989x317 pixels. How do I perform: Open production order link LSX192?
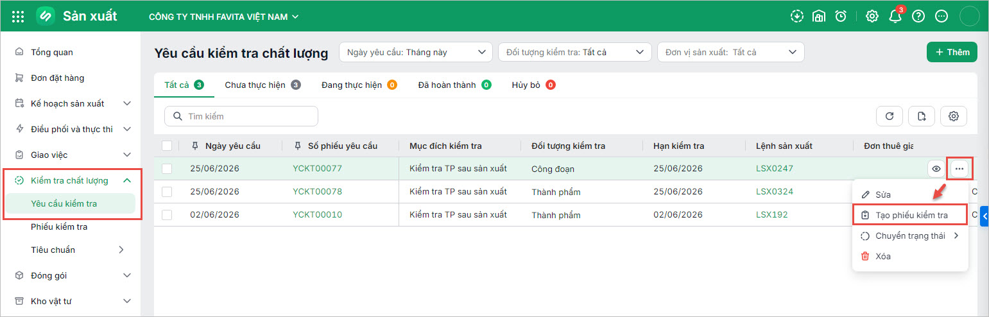(771, 215)
